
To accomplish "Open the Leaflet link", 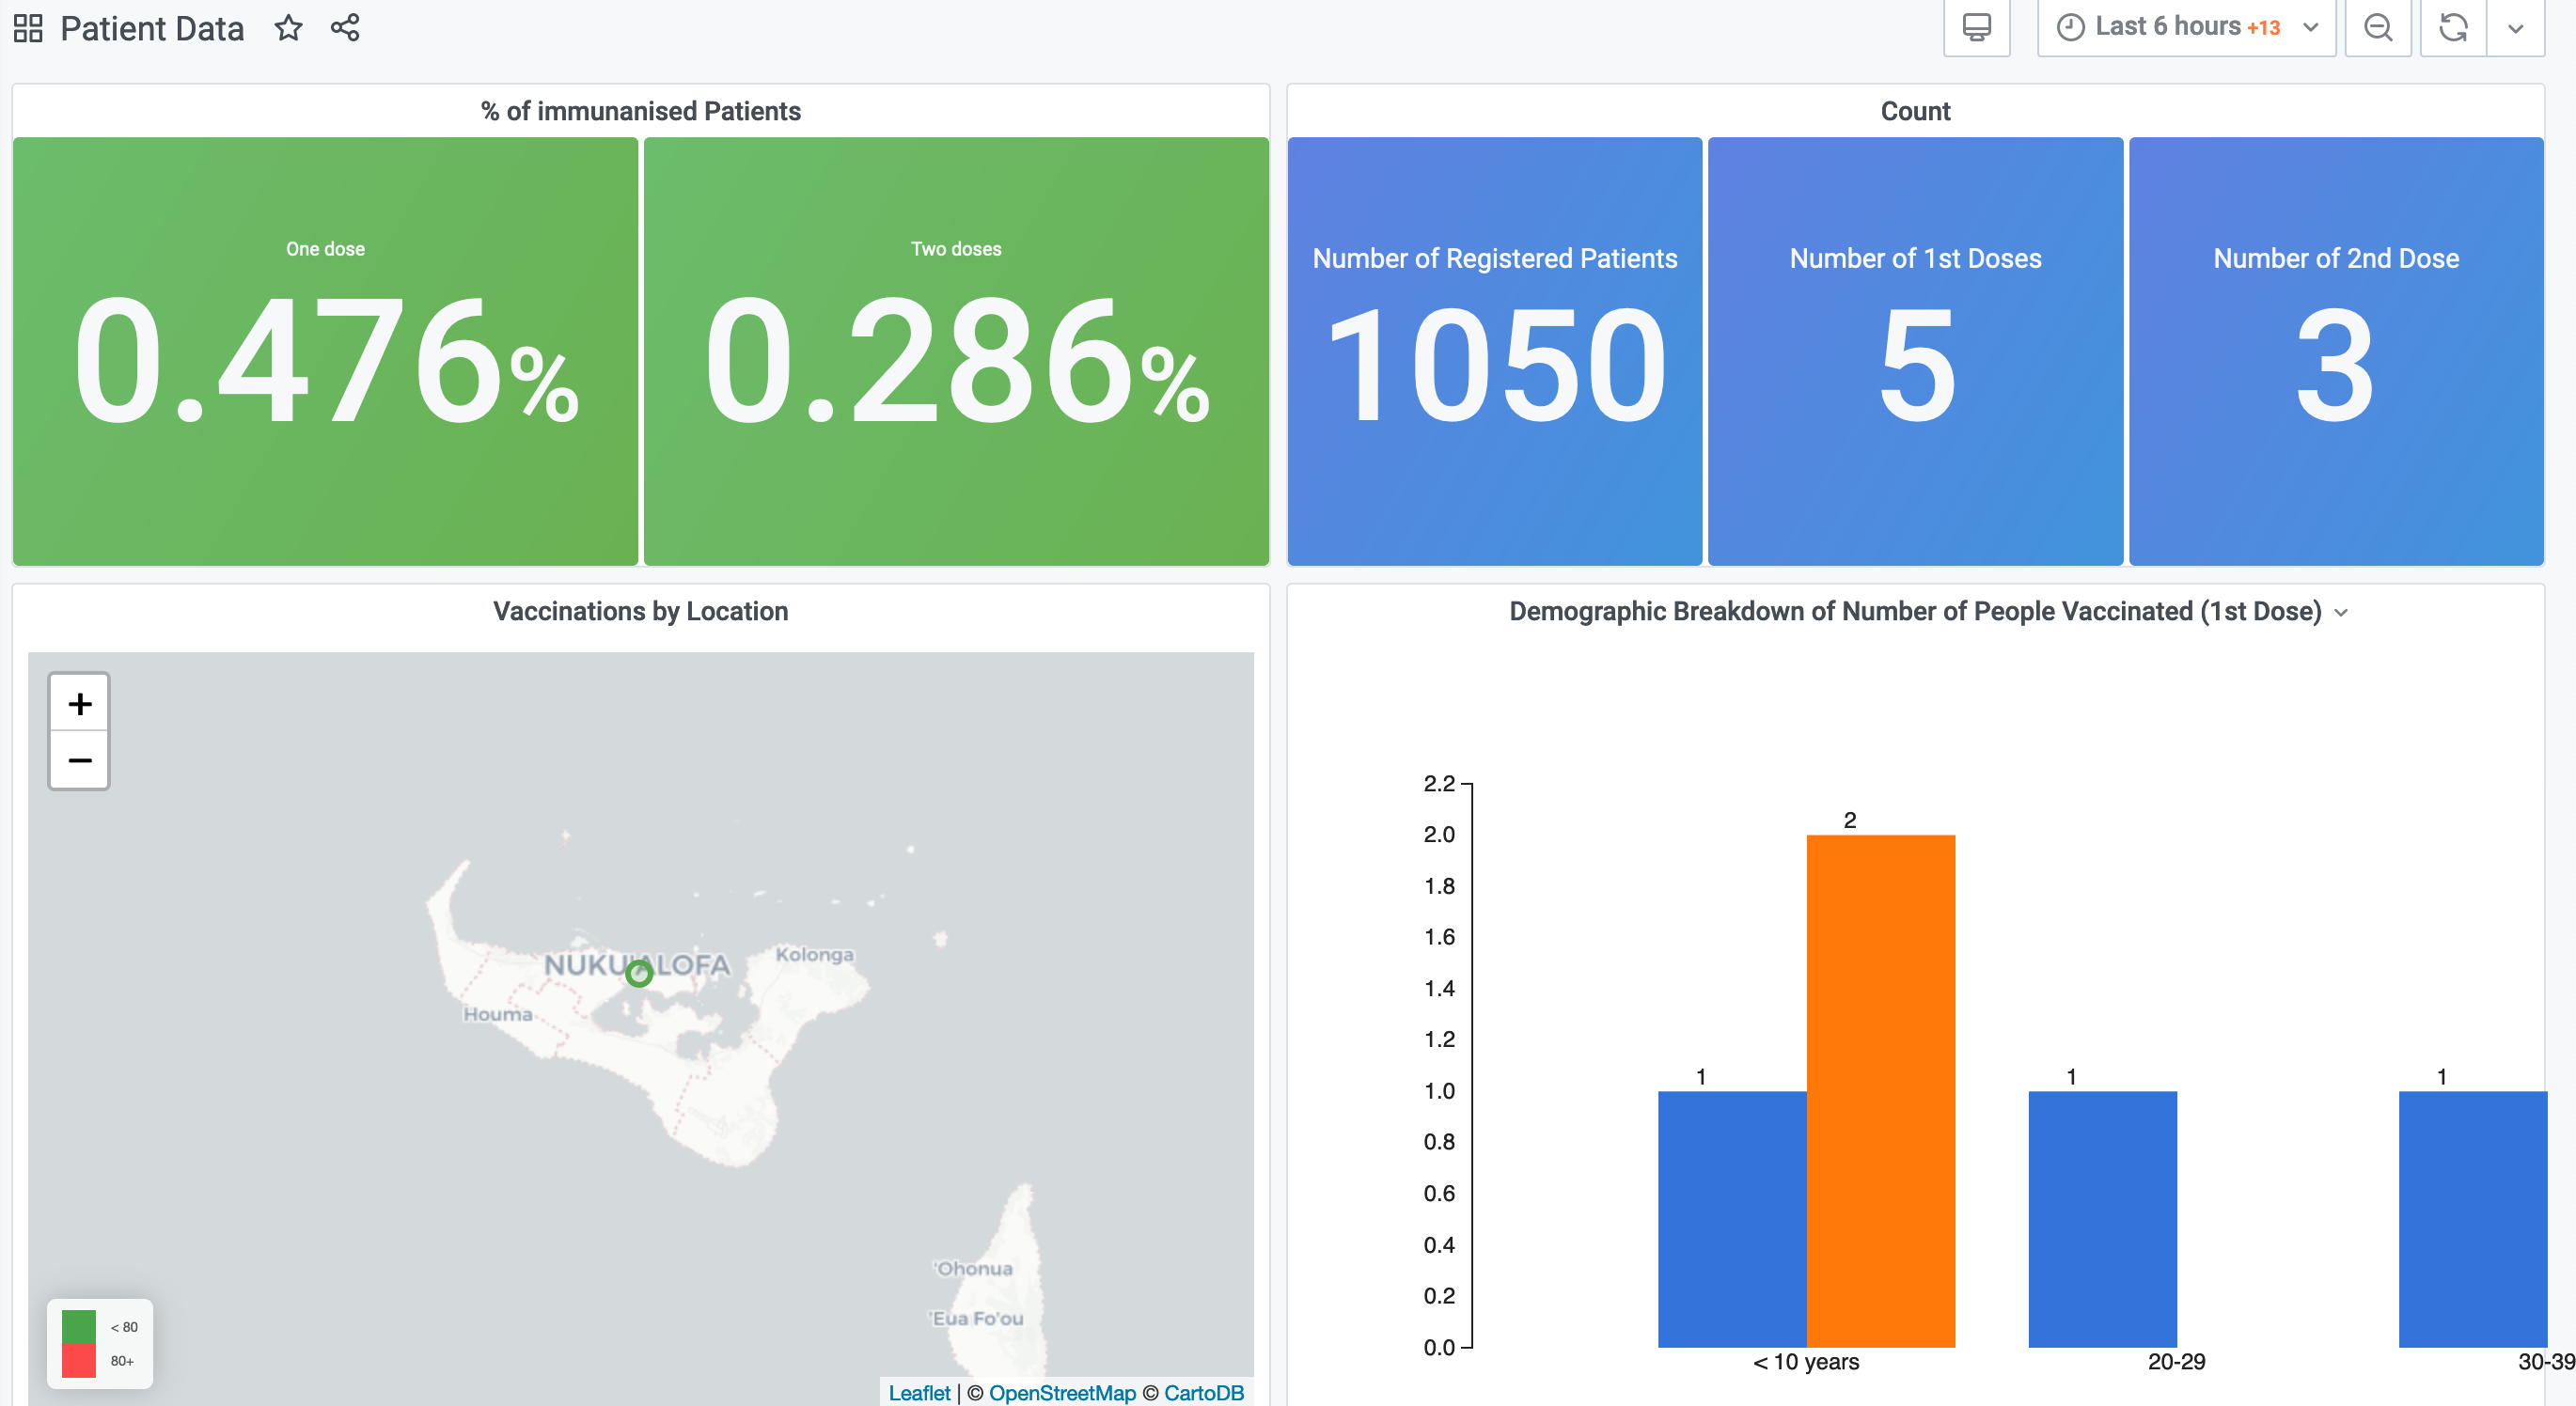I will coord(919,1392).
